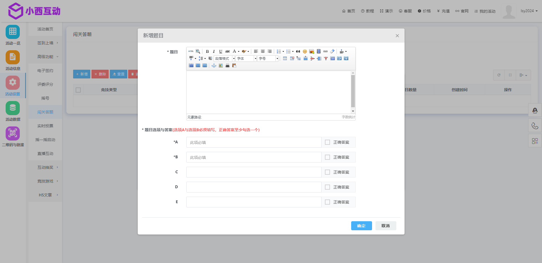
Task: Toggle HTML source mode in editor
Action: pyautogui.click(x=191, y=51)
